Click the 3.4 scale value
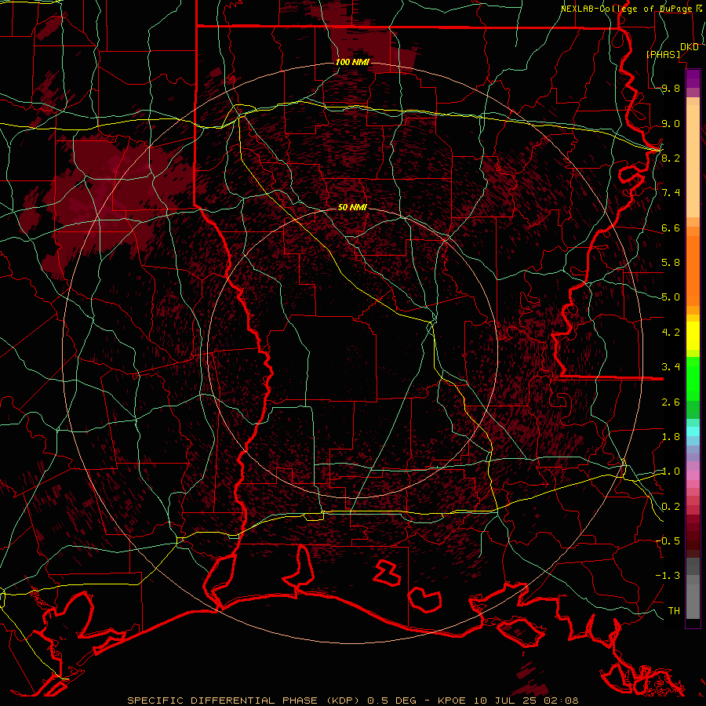 click(x=671, y=366)
